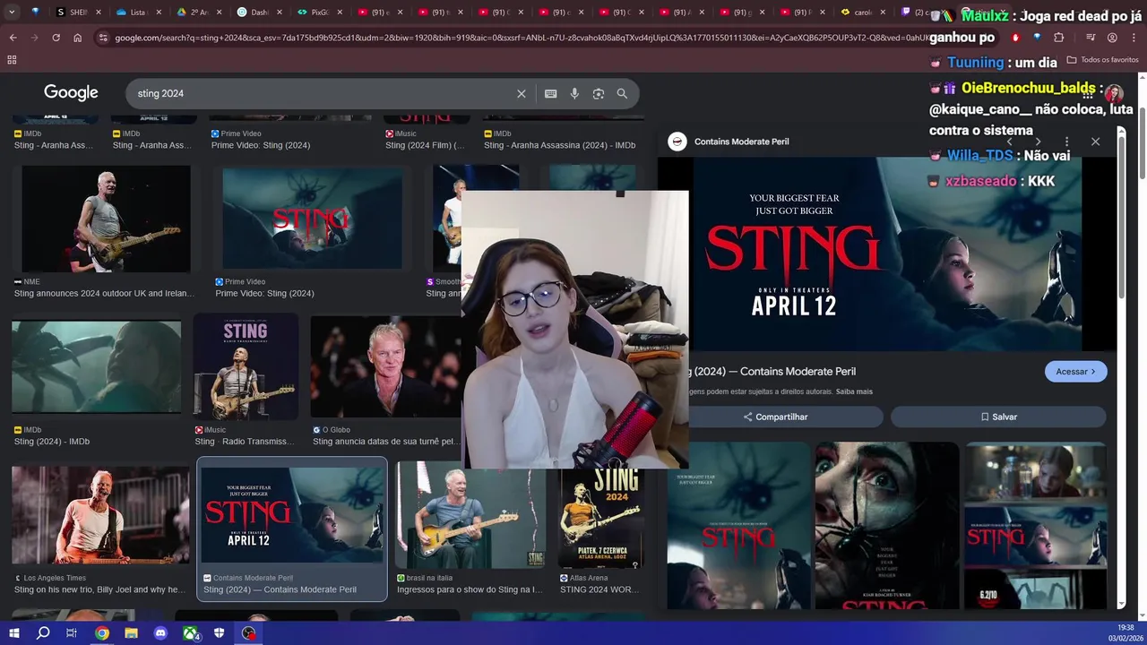Image resolution: width=1147 pixels, height=645 pixels.
Task: Open Task View on the taskbar
Action: (x=72, y=633)
